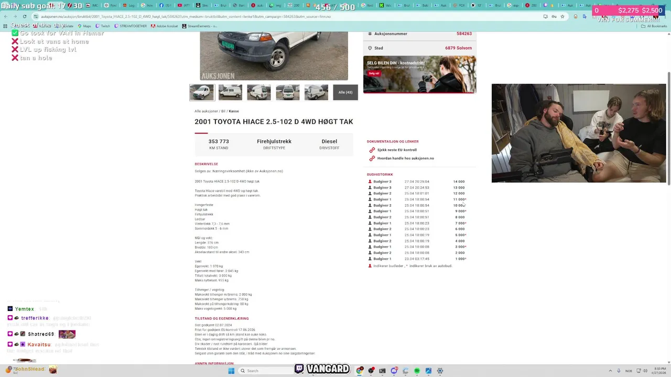
Task: Open the volume control in system tray
Action: coord(644,371)
